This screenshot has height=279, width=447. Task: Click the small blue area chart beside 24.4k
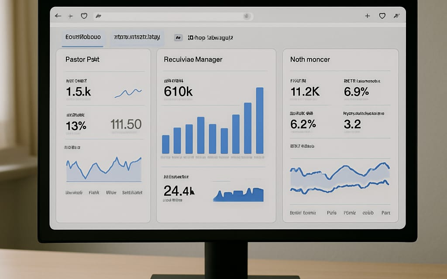pyautogui.click(x=238, y=195)
